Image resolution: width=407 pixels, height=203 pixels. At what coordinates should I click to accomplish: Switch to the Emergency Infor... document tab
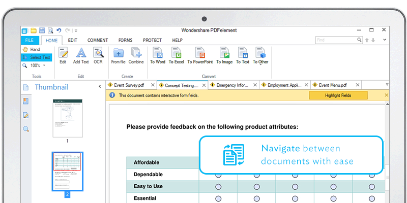point(232,85)
